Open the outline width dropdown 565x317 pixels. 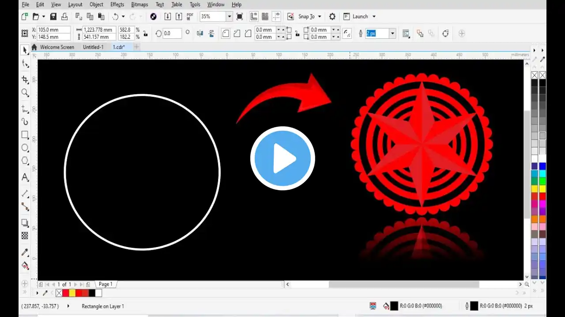point(392,33)
